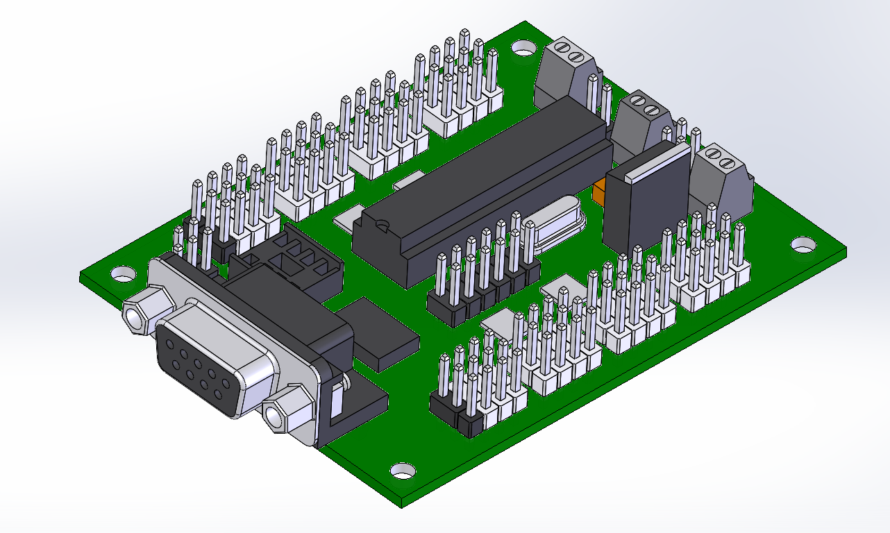Pick the small black SMD chip behind DB9 connector
The width and height of the screenshot is (890, 533).
click(380, 334)
